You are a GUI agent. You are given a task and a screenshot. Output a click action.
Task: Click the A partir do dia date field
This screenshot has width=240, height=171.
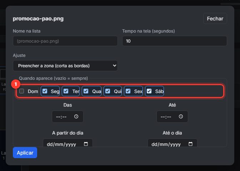tap(67, 143)
